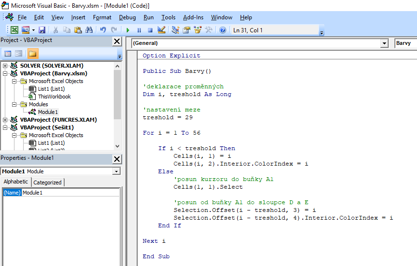Click the Undo arrow icon
This screenshot has width=417, height=266.
103,30
